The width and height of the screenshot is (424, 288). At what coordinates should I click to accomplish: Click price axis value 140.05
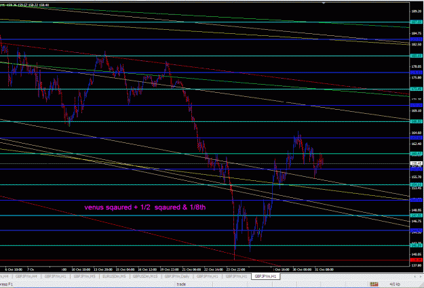(417, 254)
